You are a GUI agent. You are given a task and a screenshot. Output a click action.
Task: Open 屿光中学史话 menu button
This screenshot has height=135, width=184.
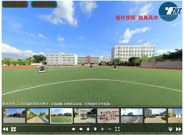click(15, 4)
